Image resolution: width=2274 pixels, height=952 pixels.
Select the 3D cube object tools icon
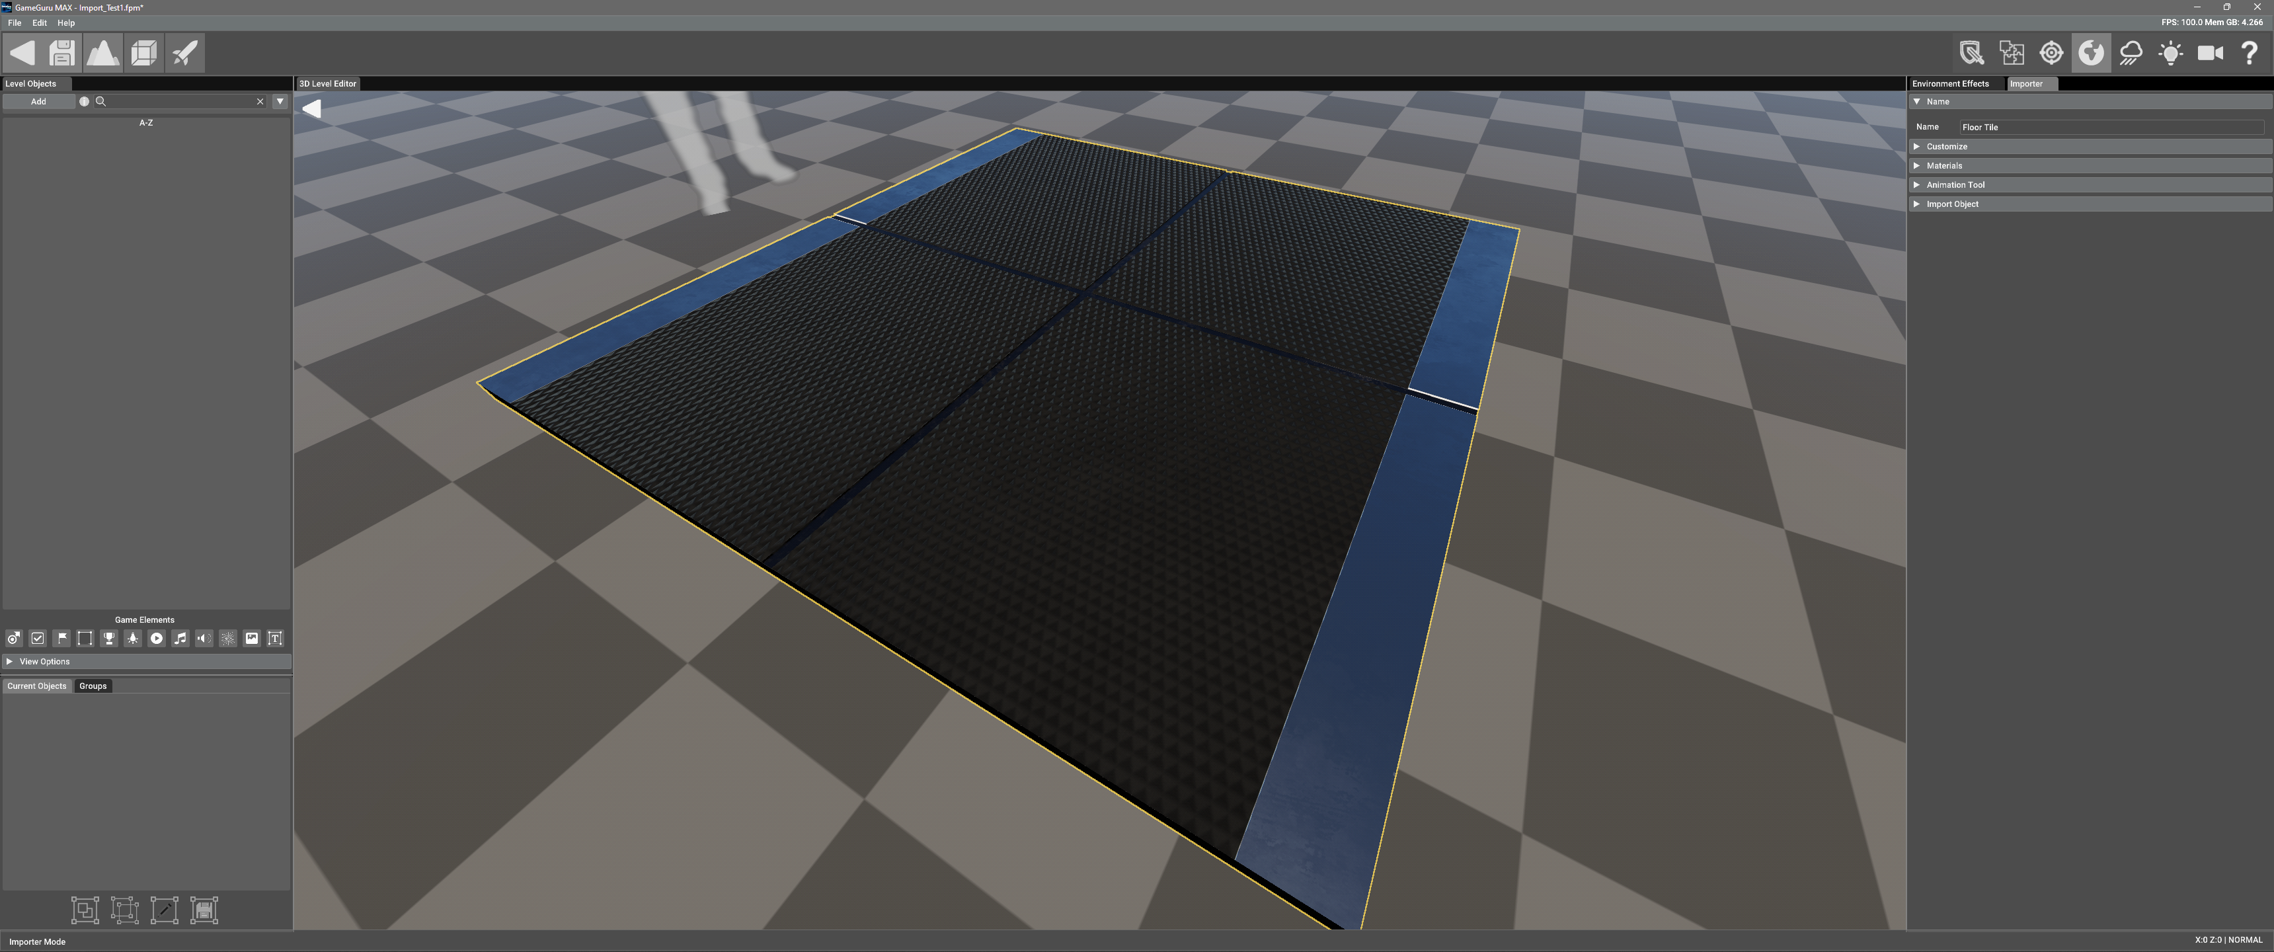click(143, 53)
